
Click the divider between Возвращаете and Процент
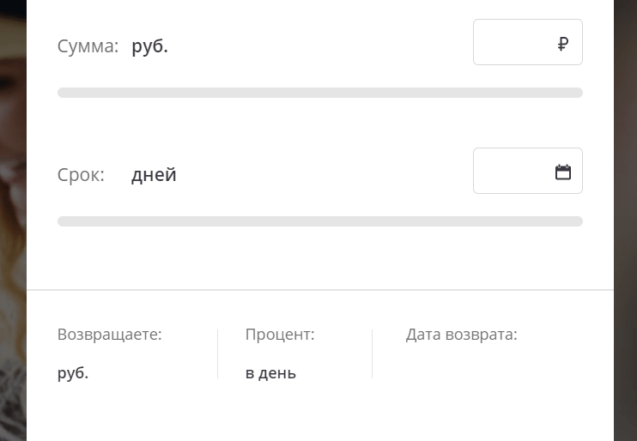(218, 353)
